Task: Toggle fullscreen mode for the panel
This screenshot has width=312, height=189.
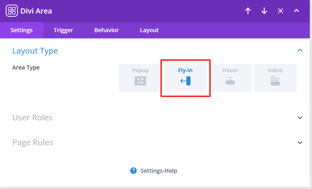Action: (x=280, y=11)
